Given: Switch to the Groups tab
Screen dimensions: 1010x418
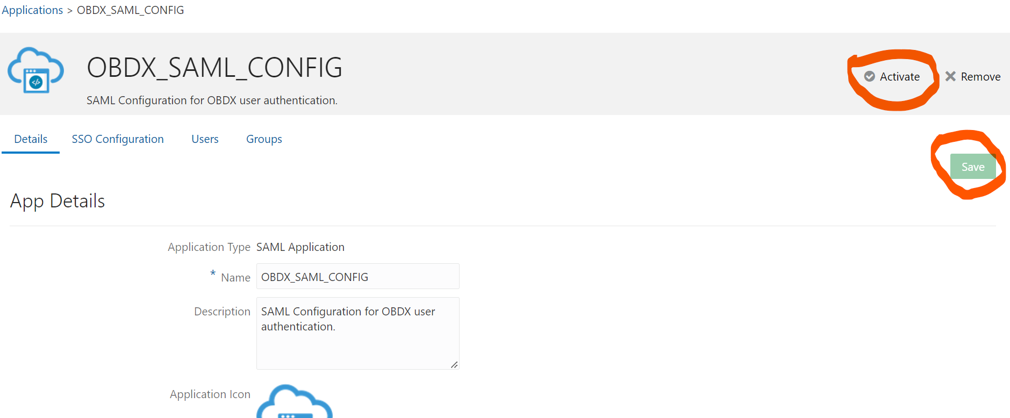Looking at the screenshot, I should coord(264,139).
